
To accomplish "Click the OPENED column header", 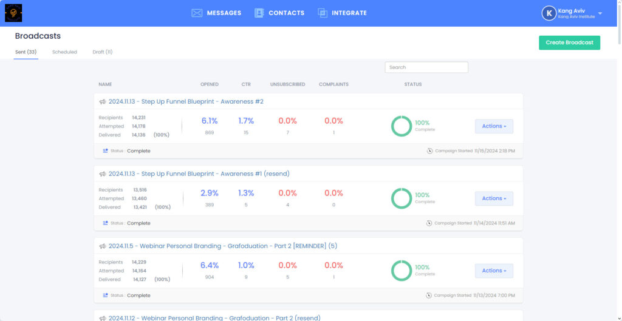I will [x=210, y=84].
